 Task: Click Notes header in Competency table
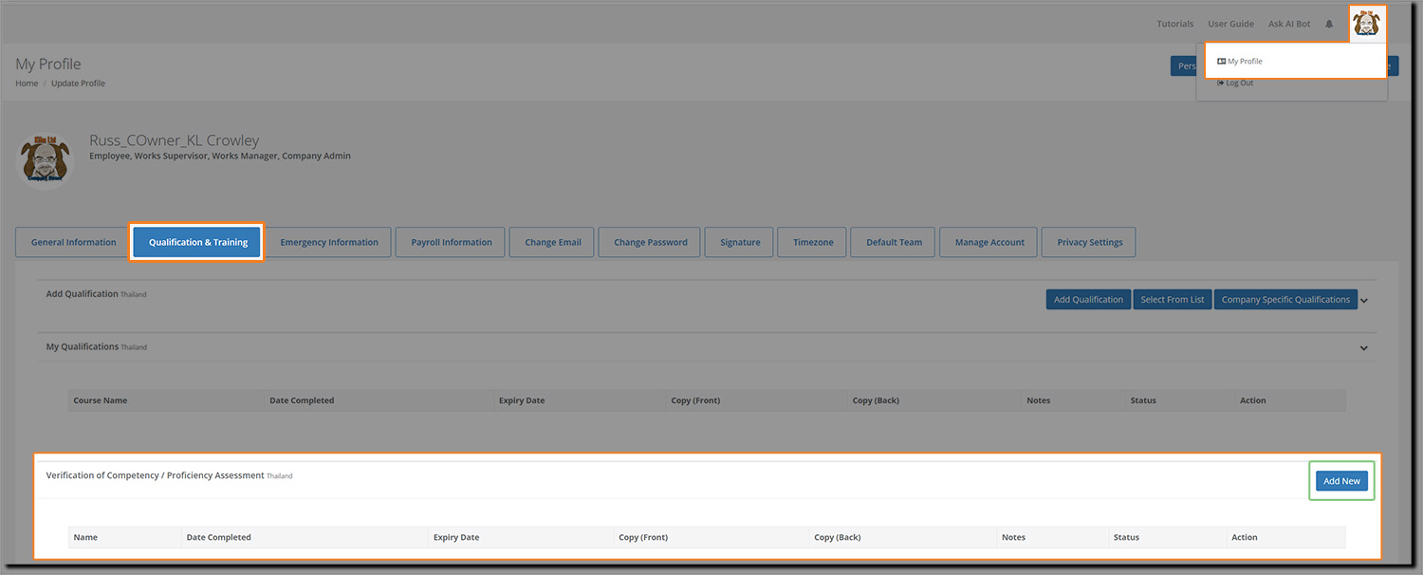1014,537
